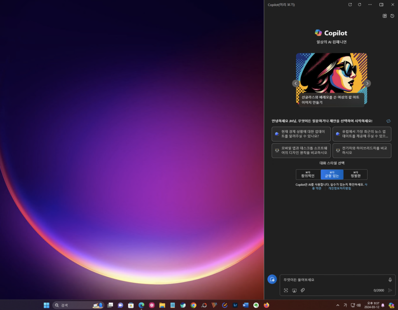Open the 사용 약관 link
This screenshot has height=310, width=398.
[316, 188]
